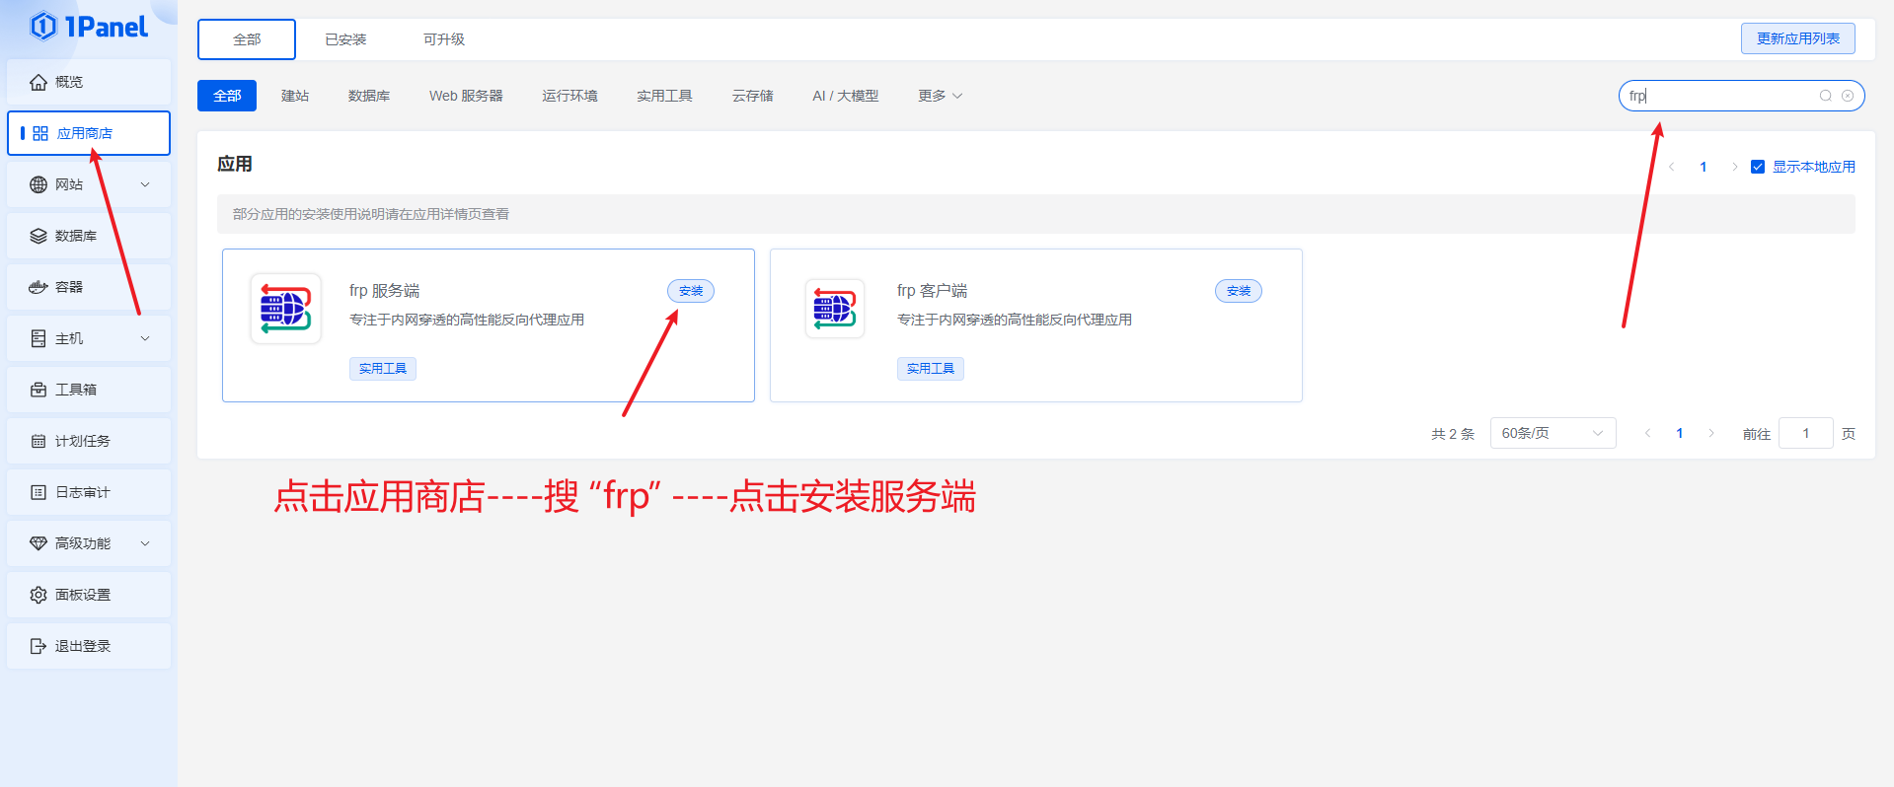This screenshot has height=787, width=1894.
Task: Switch to the 可升级 tab
Action: [444, 39]
